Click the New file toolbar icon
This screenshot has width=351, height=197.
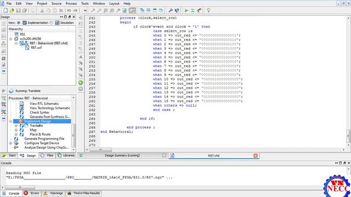click(5, 10)
